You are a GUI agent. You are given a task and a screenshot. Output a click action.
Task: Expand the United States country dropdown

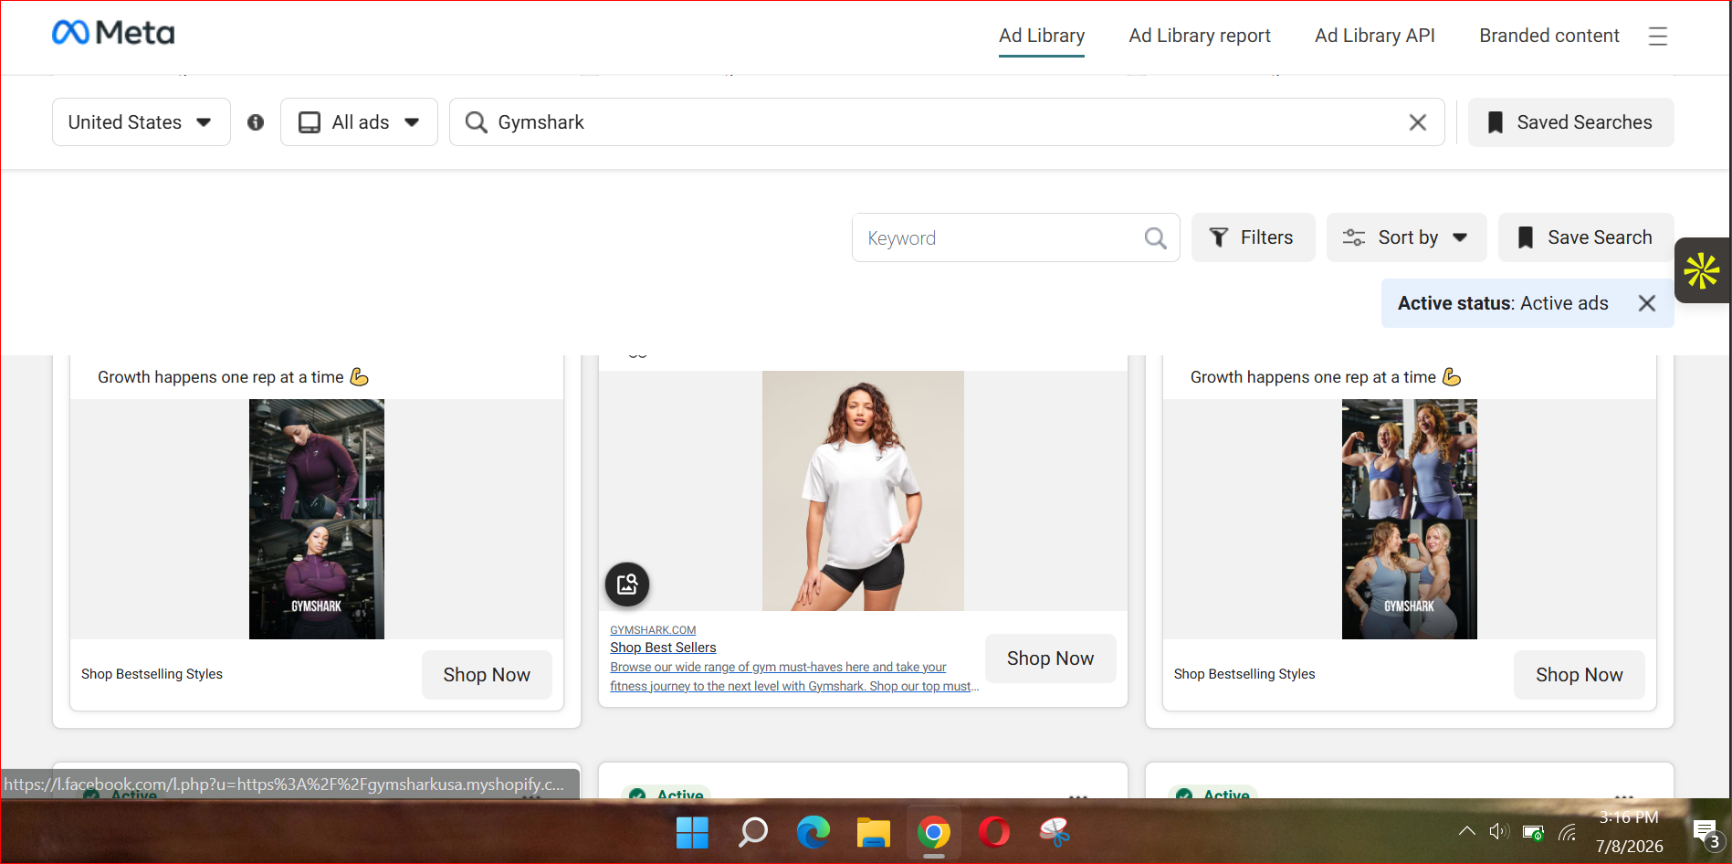141,122
